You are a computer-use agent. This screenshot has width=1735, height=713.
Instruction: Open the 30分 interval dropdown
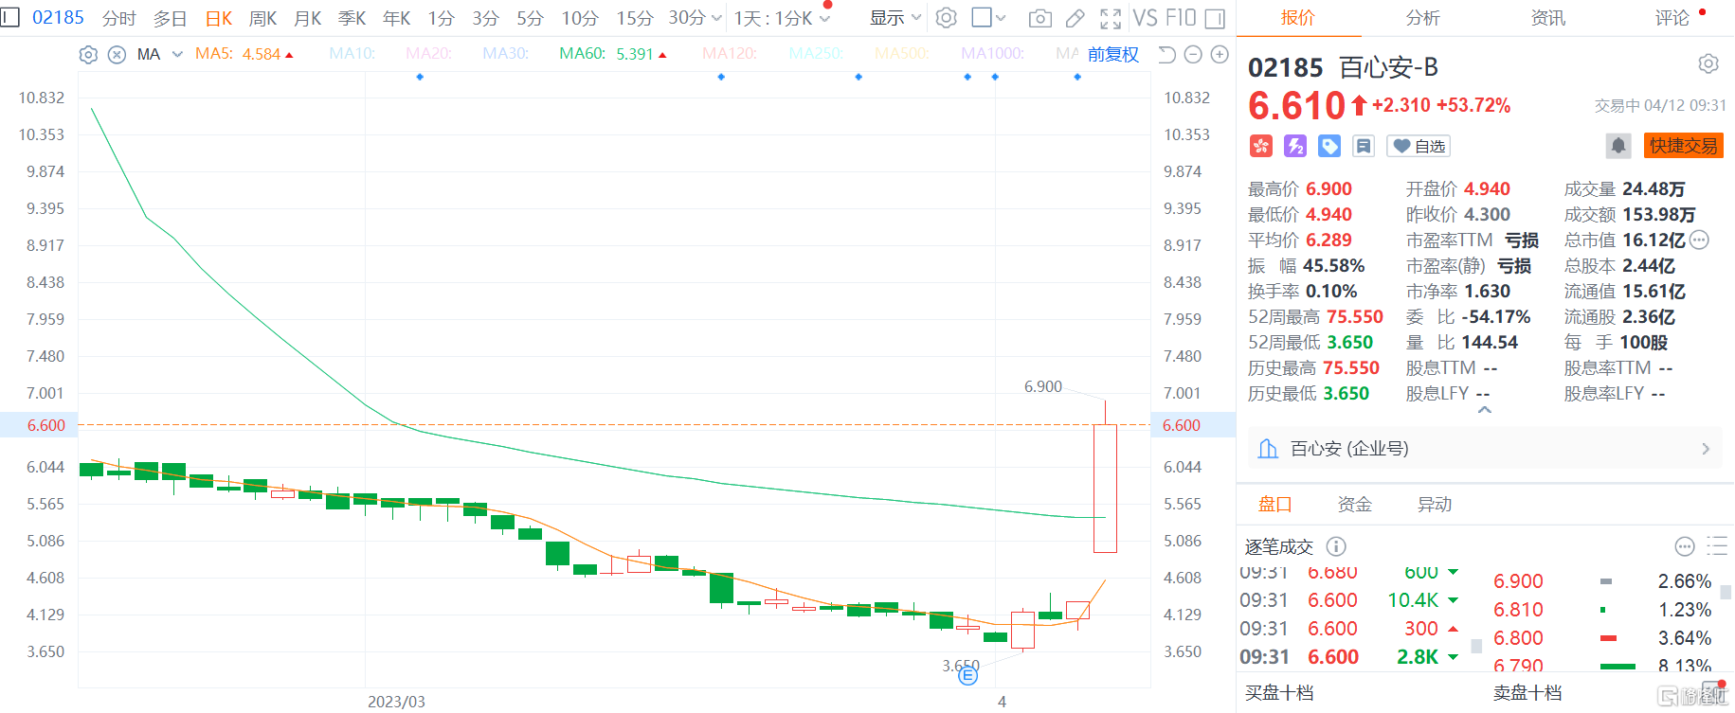click(695, 18)
